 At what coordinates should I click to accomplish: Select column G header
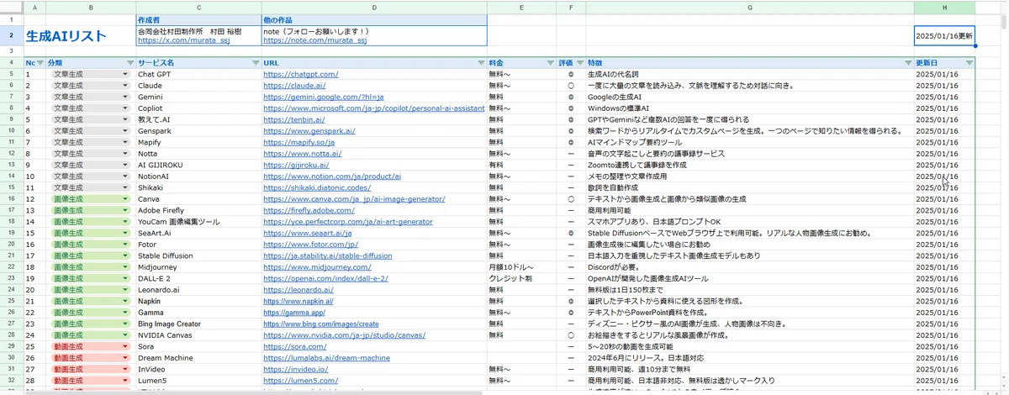tap(749, 8)
